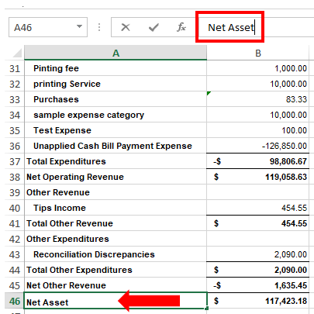
Task: Select the Reconciliation Discrepancies cell
Action: coord(116,254)
